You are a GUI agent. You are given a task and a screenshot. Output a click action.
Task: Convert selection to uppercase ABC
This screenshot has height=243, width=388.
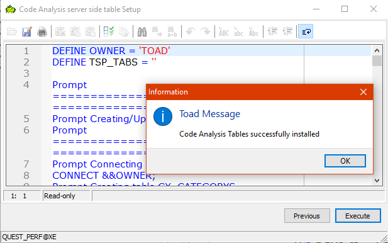coord(224,31)
